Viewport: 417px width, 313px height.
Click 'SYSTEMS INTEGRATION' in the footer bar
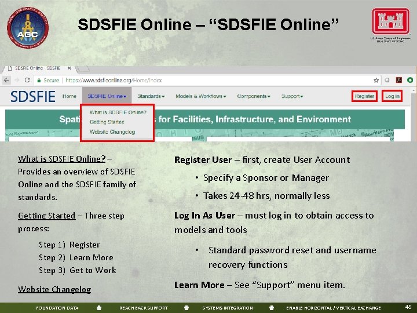pos(228,308)
